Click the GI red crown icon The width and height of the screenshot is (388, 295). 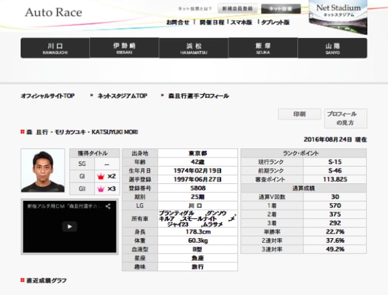[101, 176]
